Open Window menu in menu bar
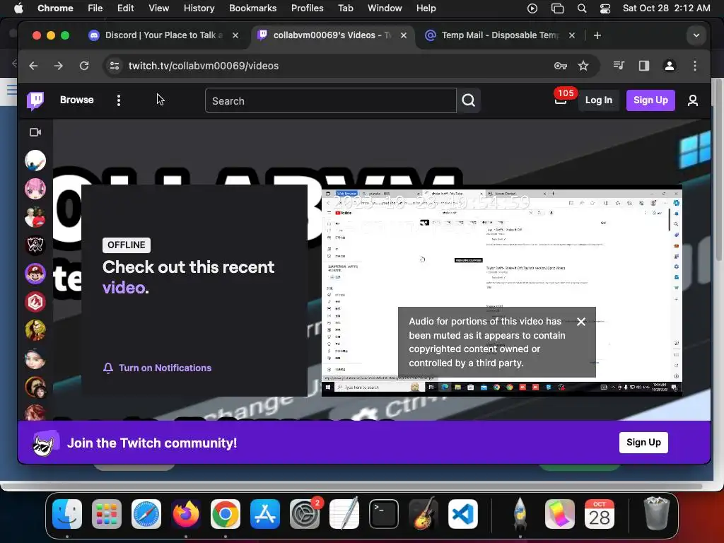724x543 pixels. pos(385,8)
